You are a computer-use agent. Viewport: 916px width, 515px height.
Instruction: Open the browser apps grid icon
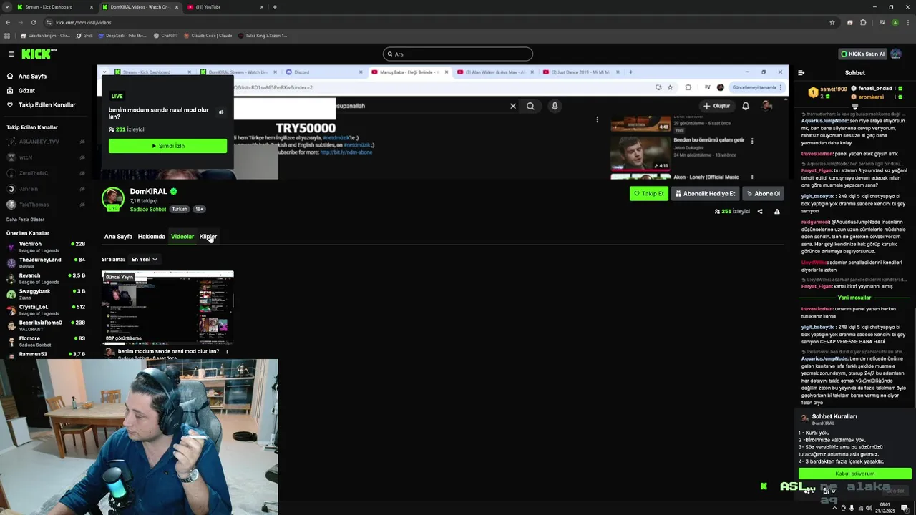coord(7,35)
